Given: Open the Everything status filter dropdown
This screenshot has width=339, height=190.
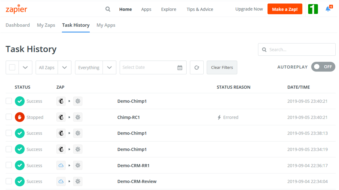Looking at the screenshot, I should coord(96,68).
